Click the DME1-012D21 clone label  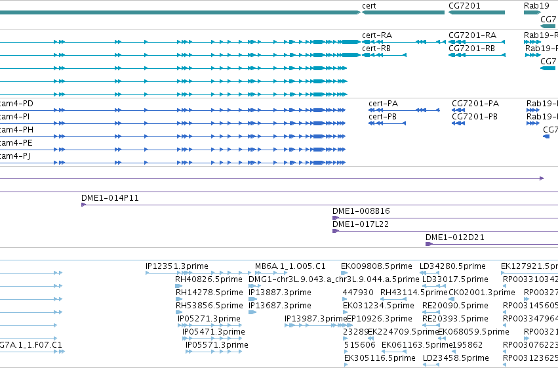pyautogui.click(x=455, y=237)
